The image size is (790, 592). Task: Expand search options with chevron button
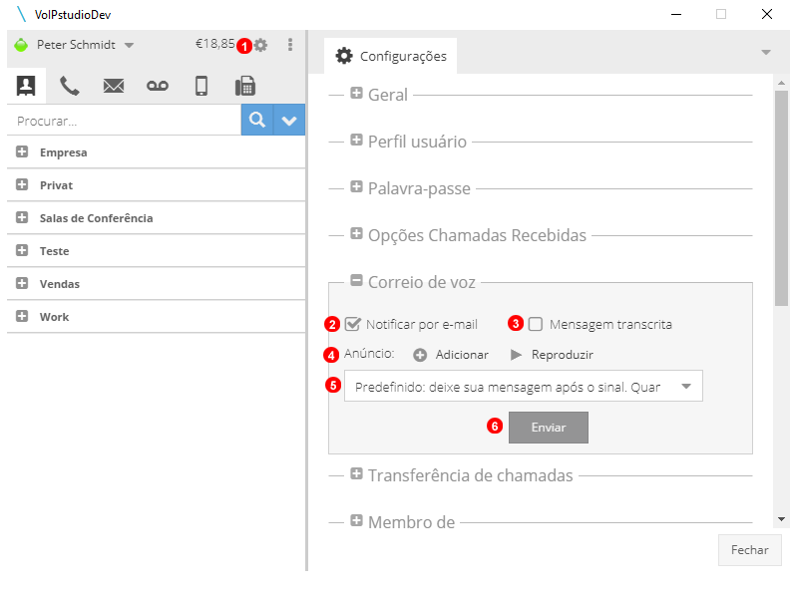(x=289, y=120)
